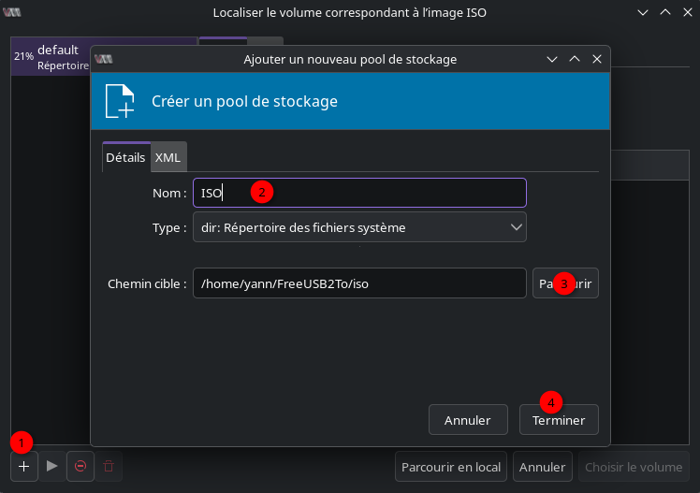This screenshot has height=493, width=700.
Task: Click Terminer to create the pool
Action: [x=559, y=420]
